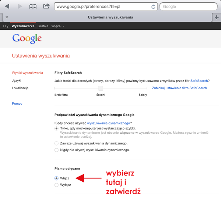Open the Pomoc help link
Screen dimensions: 221x199
coord(17,104)
